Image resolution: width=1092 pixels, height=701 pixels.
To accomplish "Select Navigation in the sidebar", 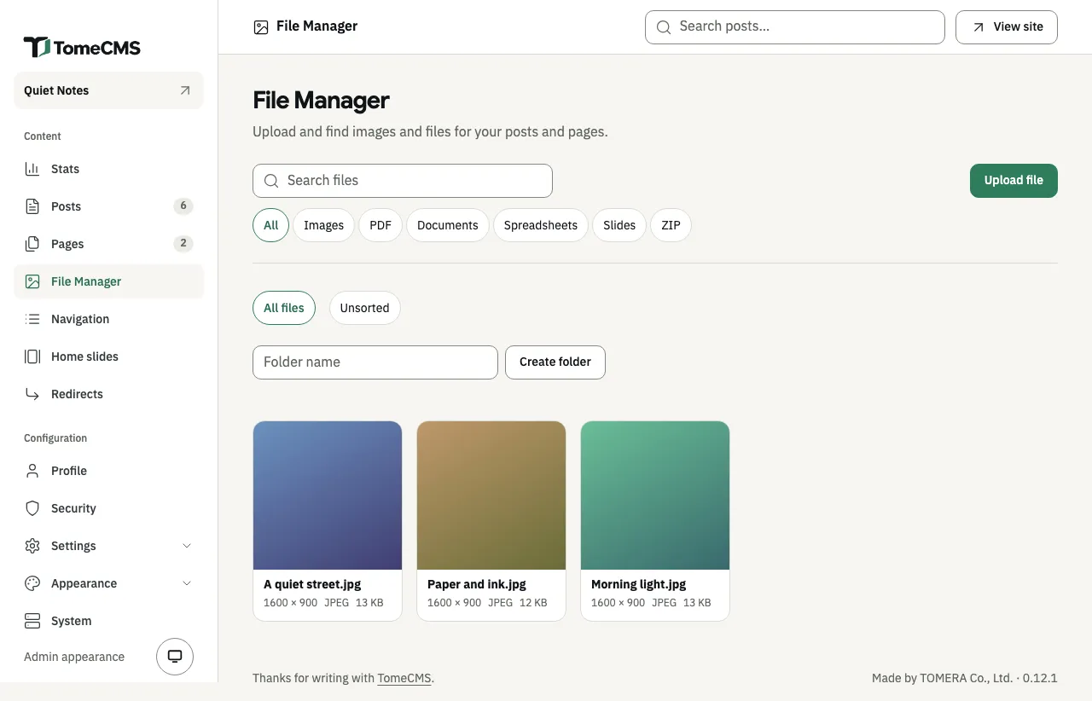I will pyautogui.click(x=109, y=319).
